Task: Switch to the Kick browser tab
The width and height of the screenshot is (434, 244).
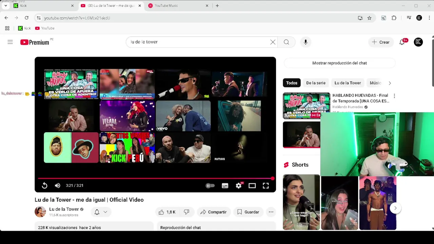Action: 43,6
